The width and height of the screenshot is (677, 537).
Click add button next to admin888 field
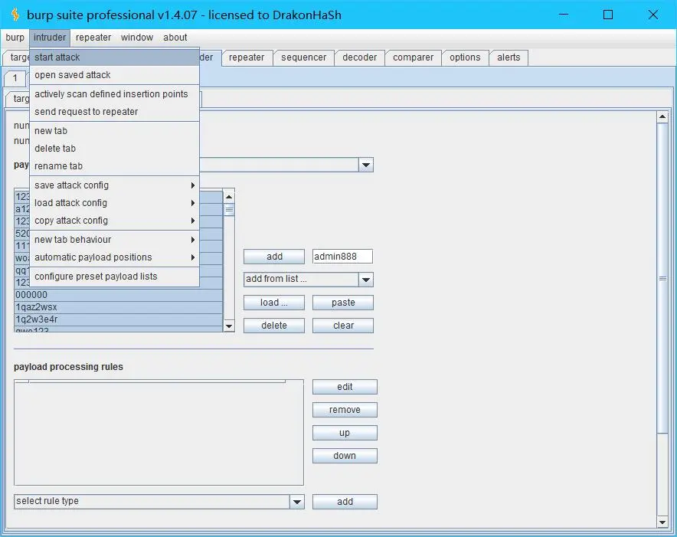click(274, 256)
